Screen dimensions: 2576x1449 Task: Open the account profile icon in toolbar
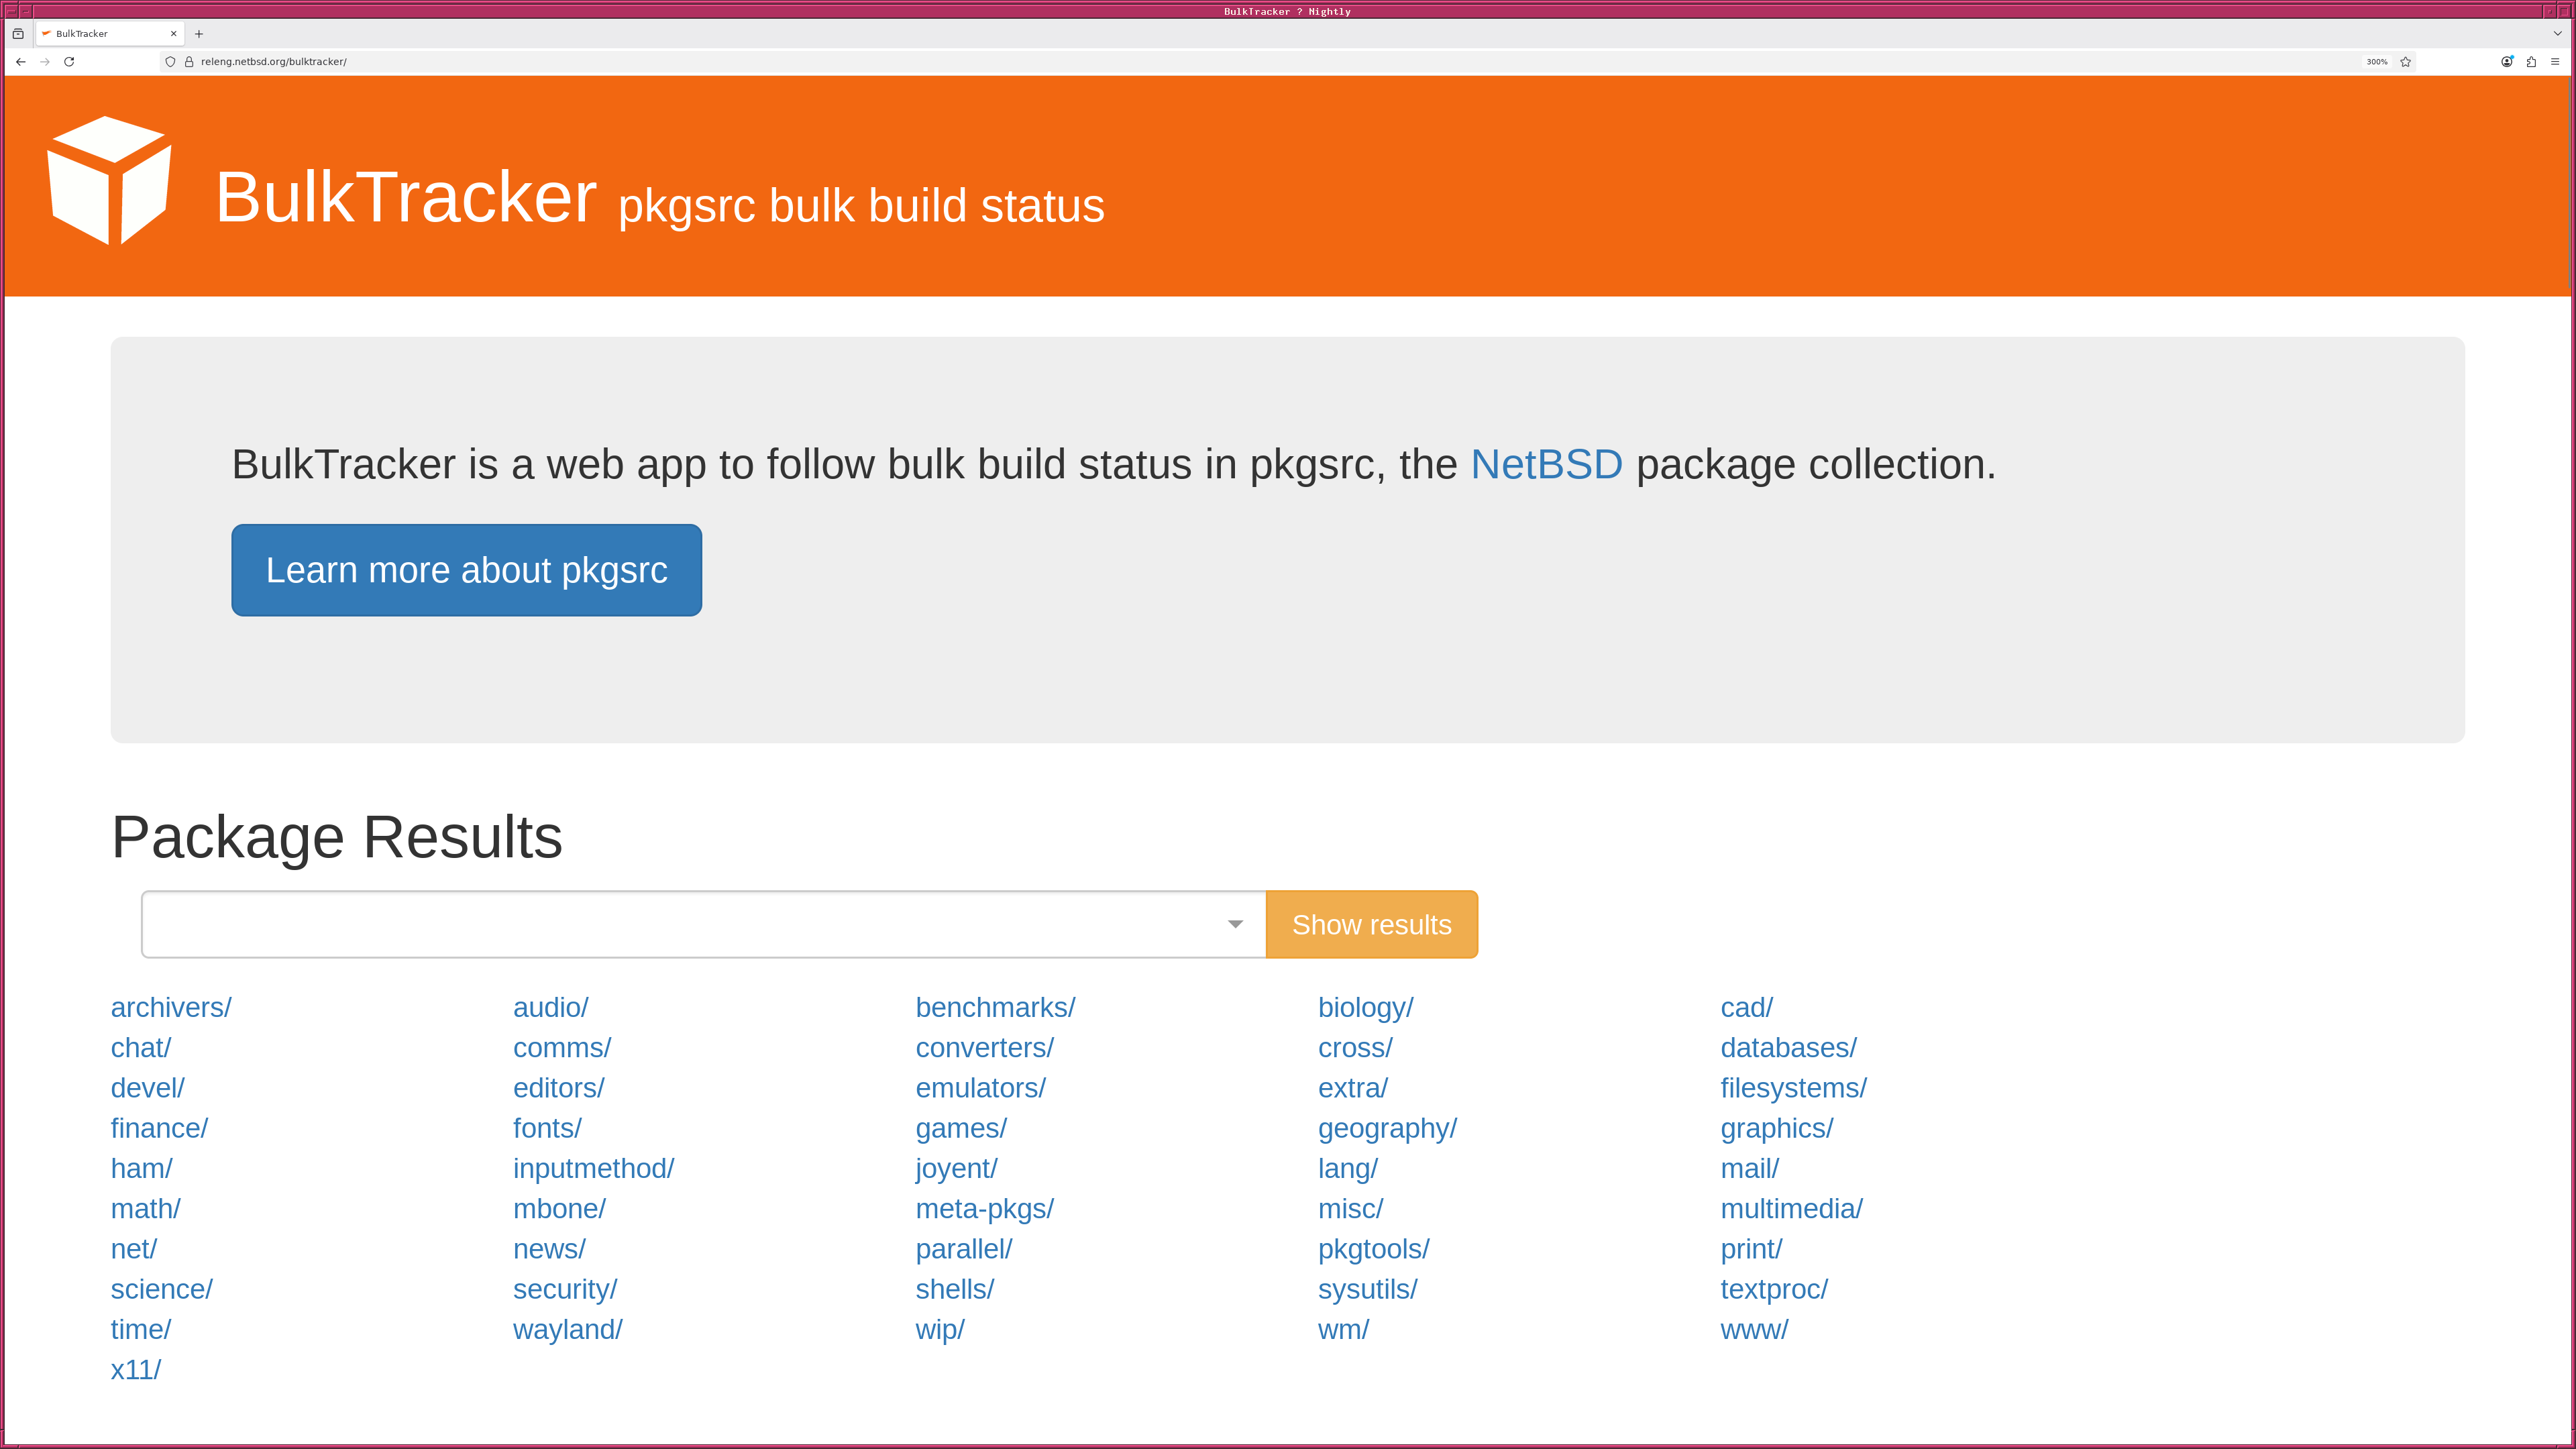2507,62
